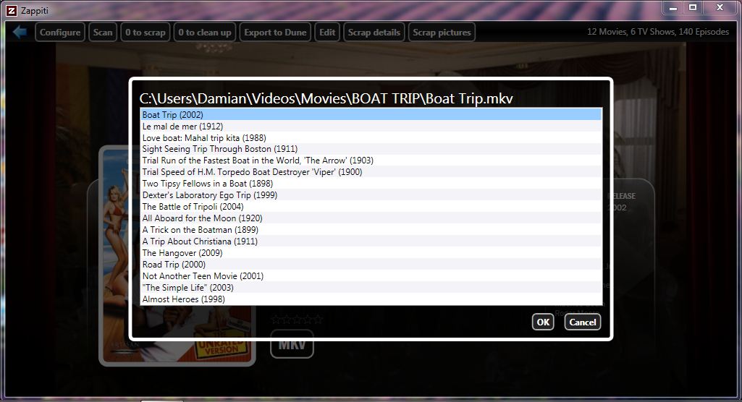Click the Zappiti logo in the title bar
The height and width of the screenshot is (402, 742).
tap(12, 10)
